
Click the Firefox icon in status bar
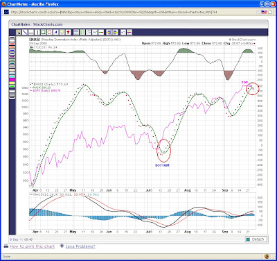(267, 256)
